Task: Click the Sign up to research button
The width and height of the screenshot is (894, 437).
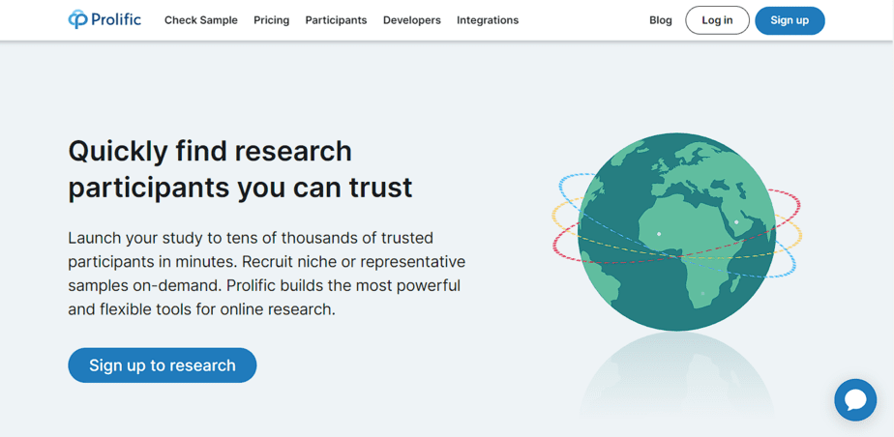Action: (x=162, y=365)
